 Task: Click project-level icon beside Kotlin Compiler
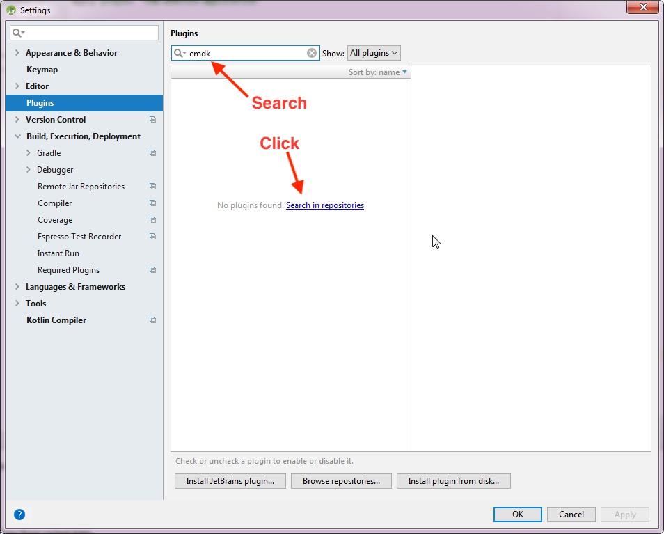click(x=153, y=320)
